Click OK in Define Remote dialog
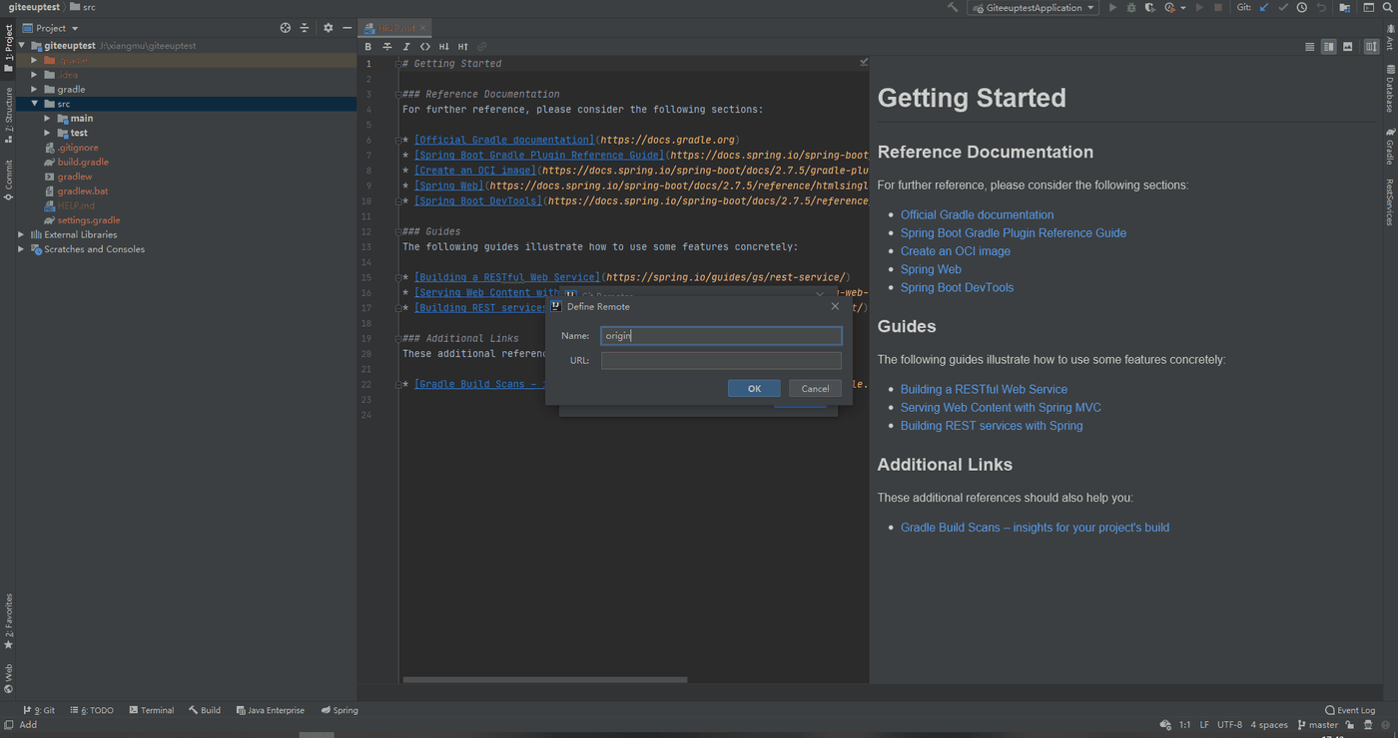The height and width of the screenshot is (738, 1398). click(754, 389)
